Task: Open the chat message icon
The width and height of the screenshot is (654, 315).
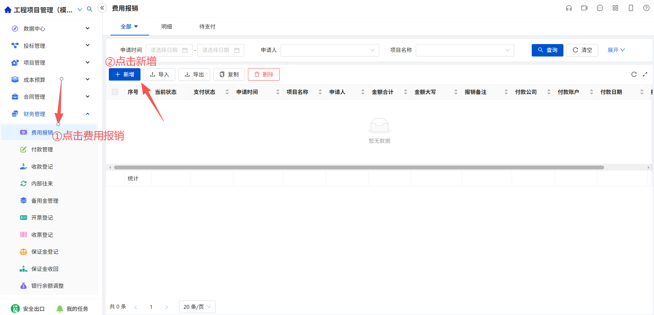Action: point(600,8)
